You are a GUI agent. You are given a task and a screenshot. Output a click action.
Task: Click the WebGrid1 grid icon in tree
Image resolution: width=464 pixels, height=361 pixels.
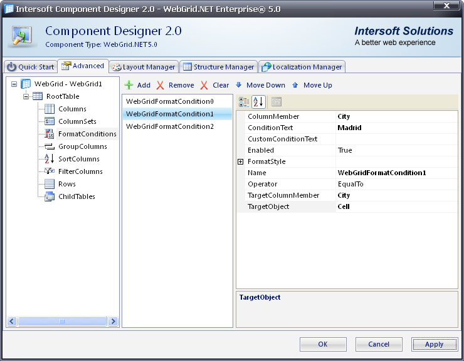[26, 84]
